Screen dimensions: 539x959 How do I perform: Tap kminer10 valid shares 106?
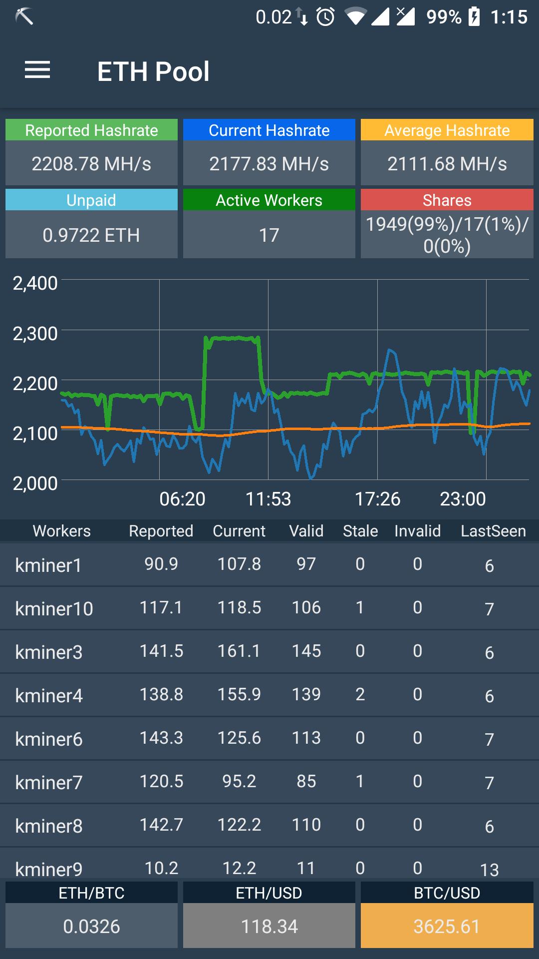pos(306,607)
